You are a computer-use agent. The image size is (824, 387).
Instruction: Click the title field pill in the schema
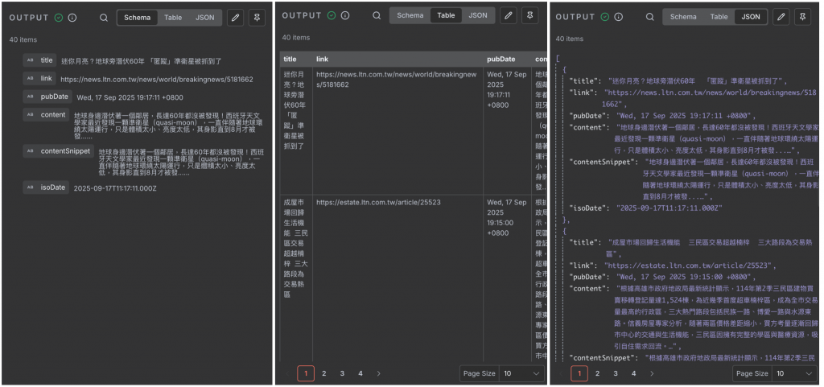[x=39, y=60]
